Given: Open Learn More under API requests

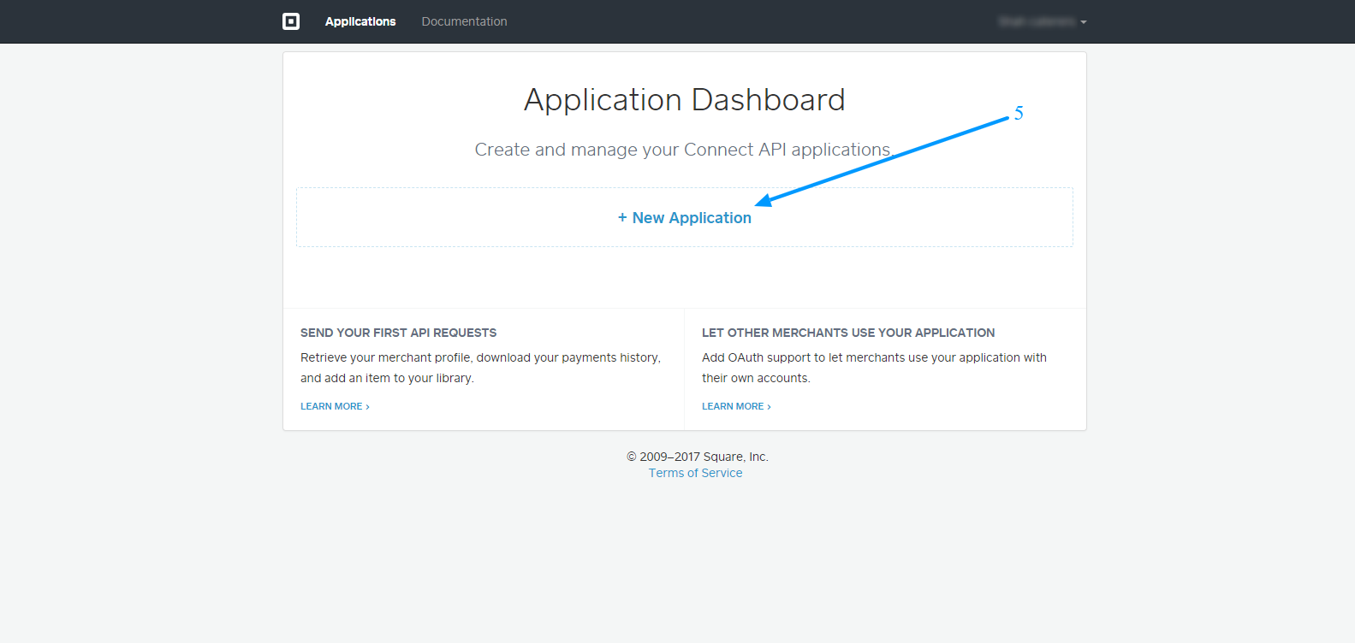Looking at the screenshot, I should (331, 406).
